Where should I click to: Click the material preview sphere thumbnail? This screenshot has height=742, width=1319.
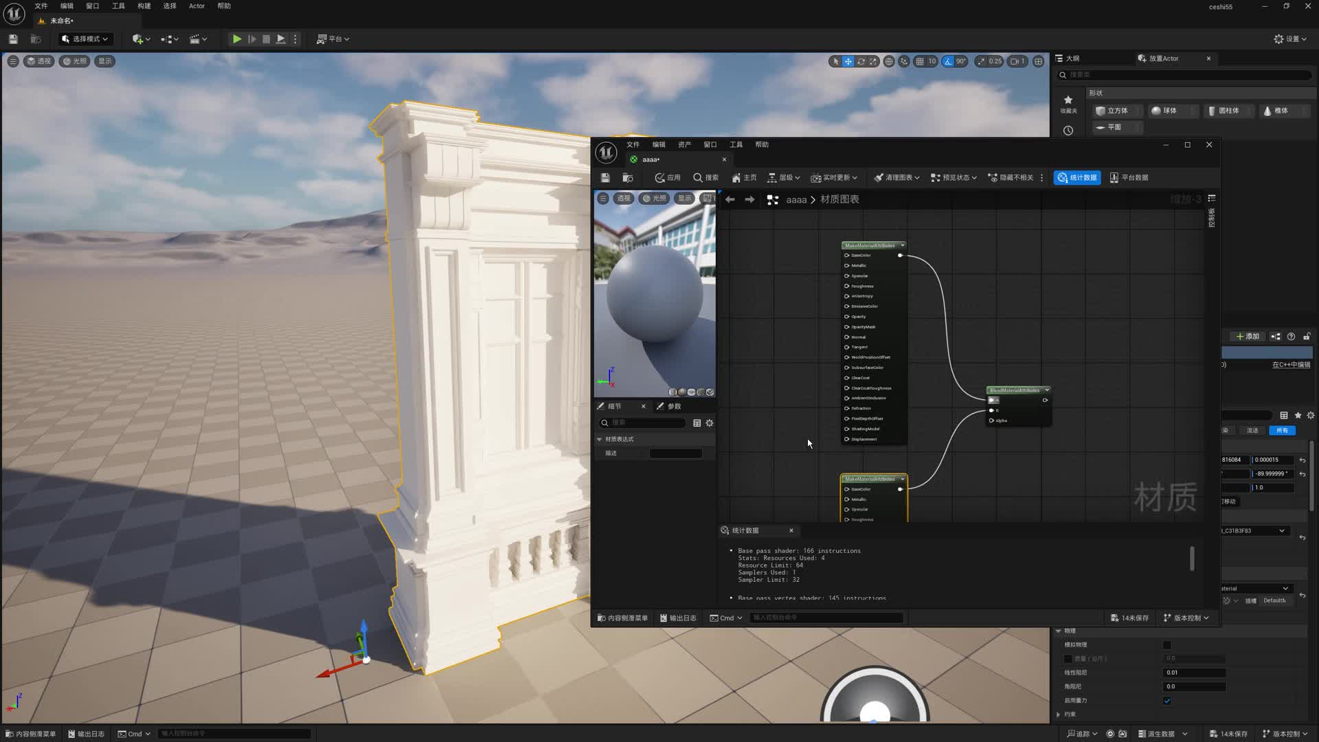654,294
